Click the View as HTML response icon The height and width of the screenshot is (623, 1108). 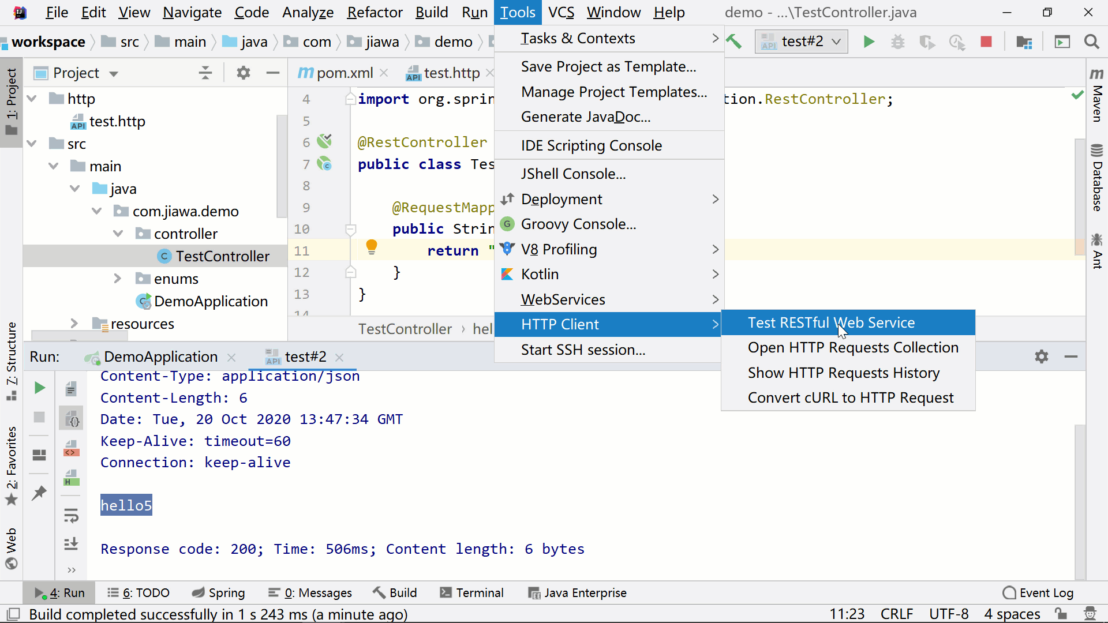tap(71, 478)
